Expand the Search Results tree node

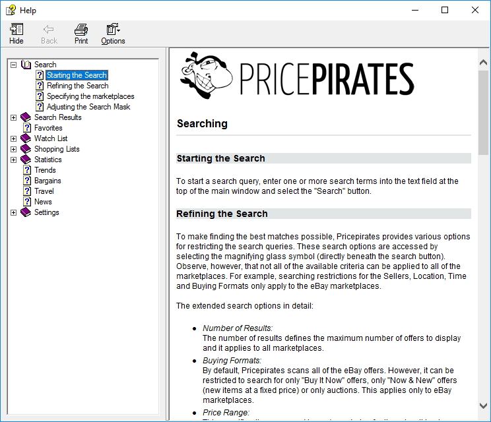[13, 117]
